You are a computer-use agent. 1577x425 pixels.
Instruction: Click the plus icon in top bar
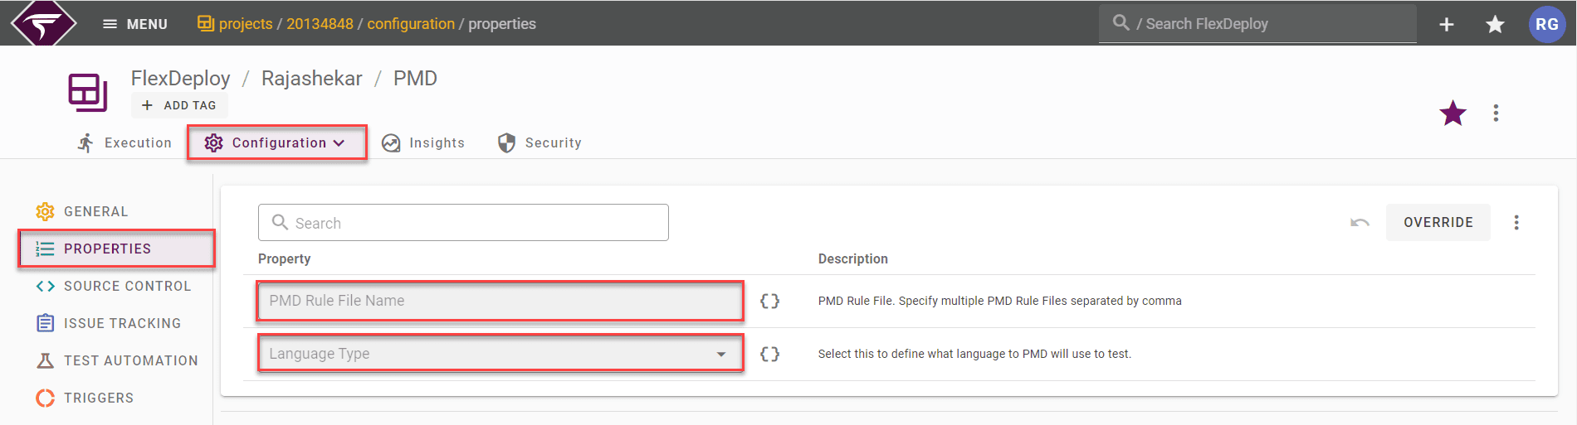[1447, 24]
